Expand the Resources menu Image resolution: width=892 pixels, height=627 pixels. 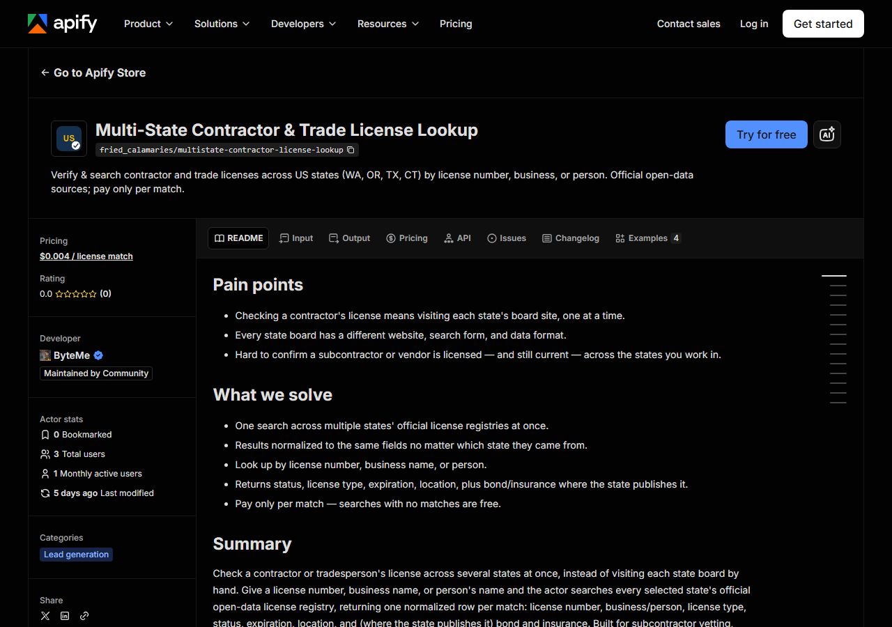coord(388,24)
